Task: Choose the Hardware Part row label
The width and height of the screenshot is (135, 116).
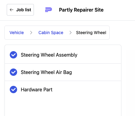Action: (37, 90)
